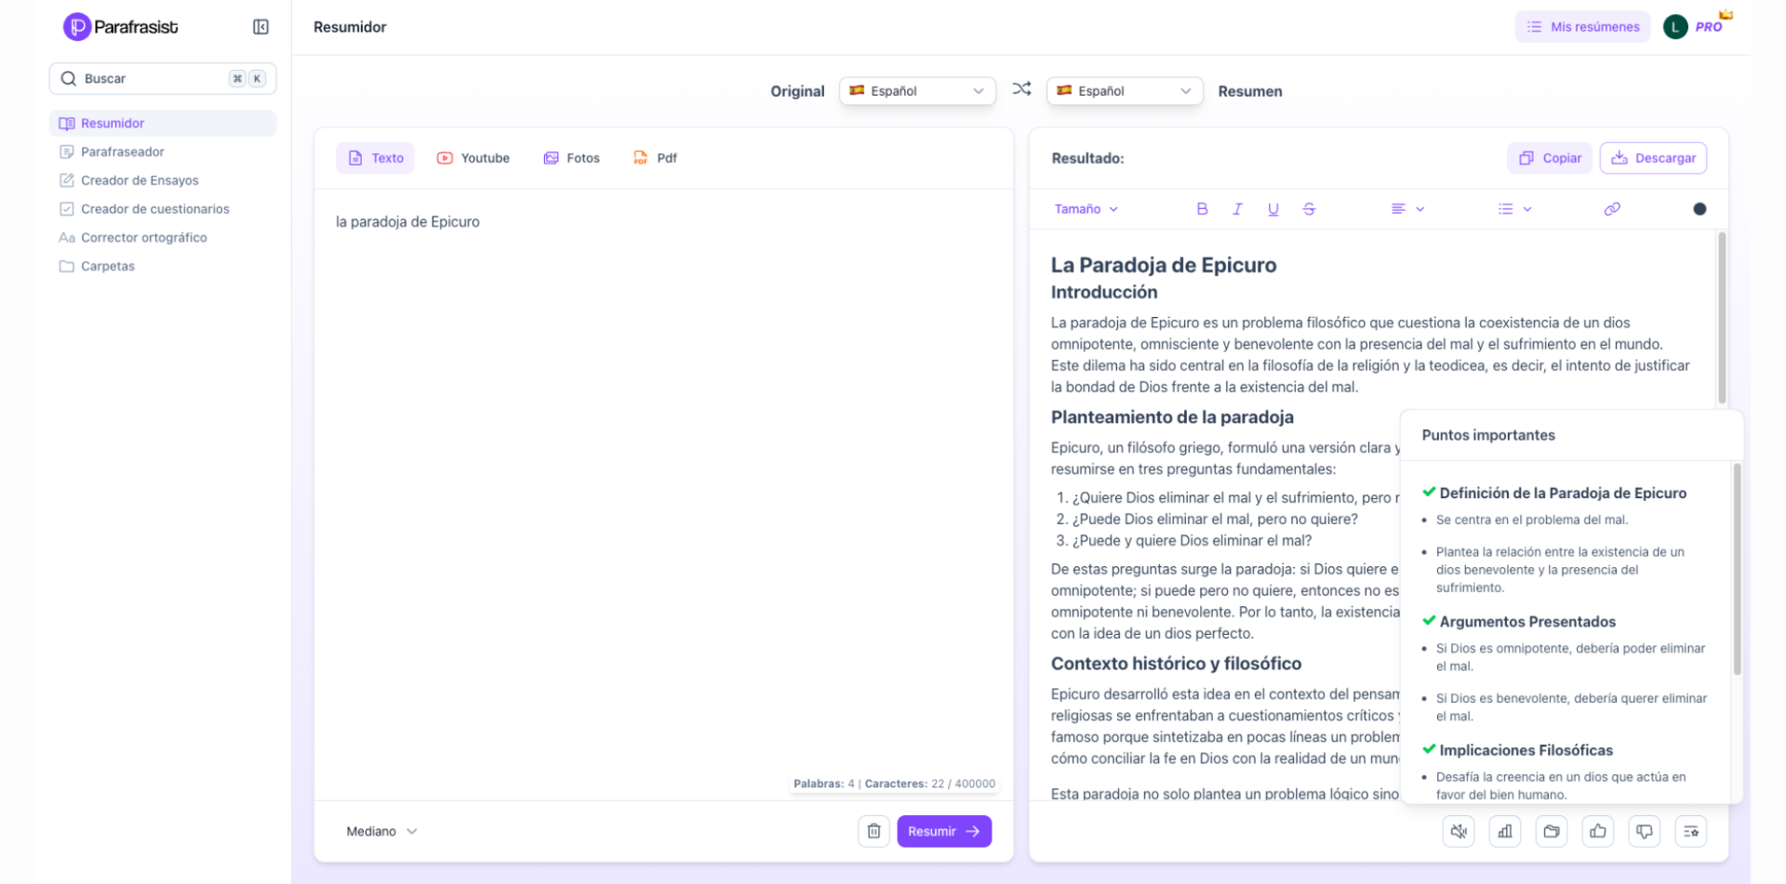Switch to the Youtube tab
Image resolution: width=1786 pixels, height=884 pixels.
[473, 158]
